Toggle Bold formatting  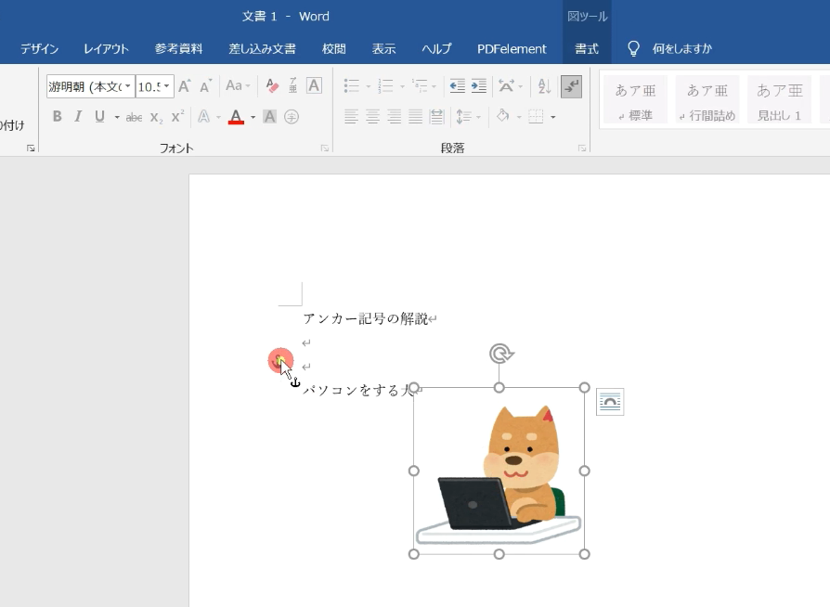58,117
